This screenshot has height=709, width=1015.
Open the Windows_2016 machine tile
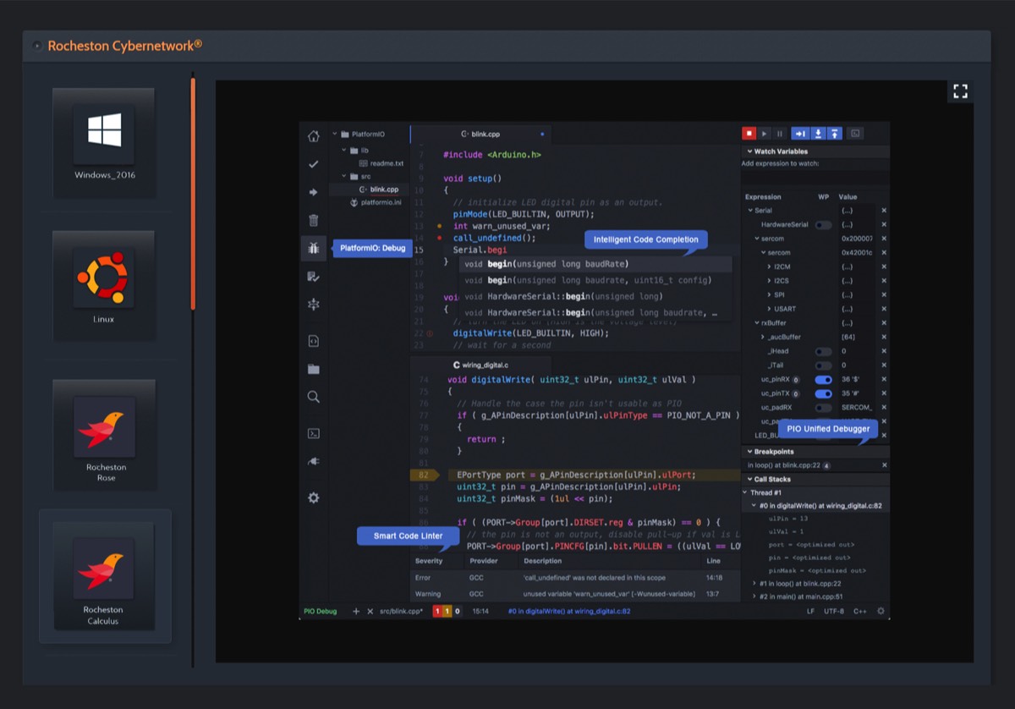pyautogui.click(x=103, y=142)
